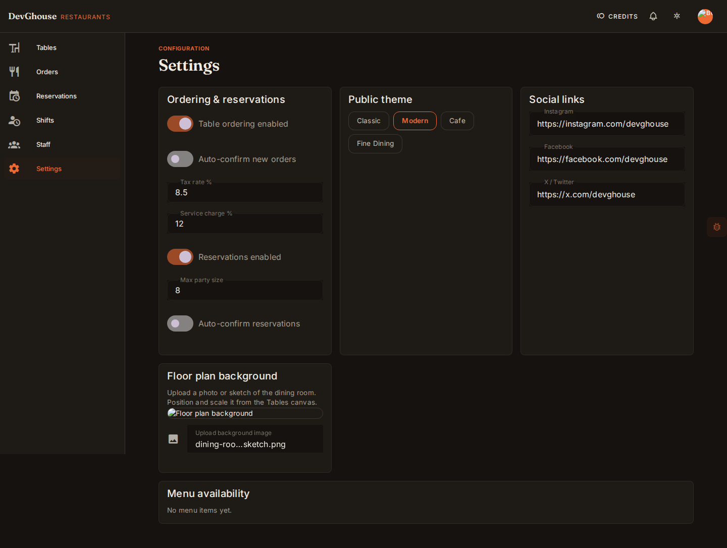Edit the X / Twitter URL field
Viewport: 727px width, 548px height.
607,194
